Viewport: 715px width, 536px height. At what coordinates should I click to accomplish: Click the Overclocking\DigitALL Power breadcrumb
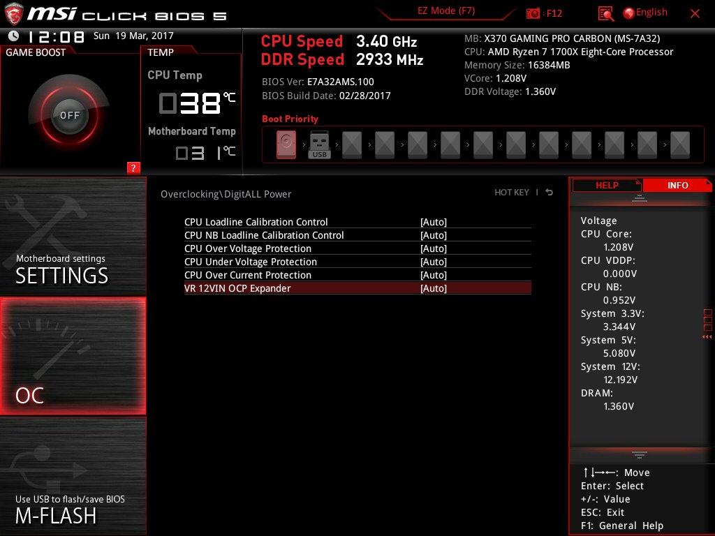tap(226, 194)
